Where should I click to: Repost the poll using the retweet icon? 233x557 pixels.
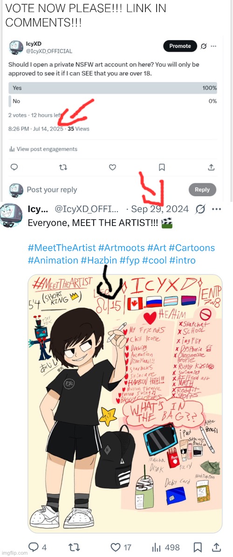[63, 167]
